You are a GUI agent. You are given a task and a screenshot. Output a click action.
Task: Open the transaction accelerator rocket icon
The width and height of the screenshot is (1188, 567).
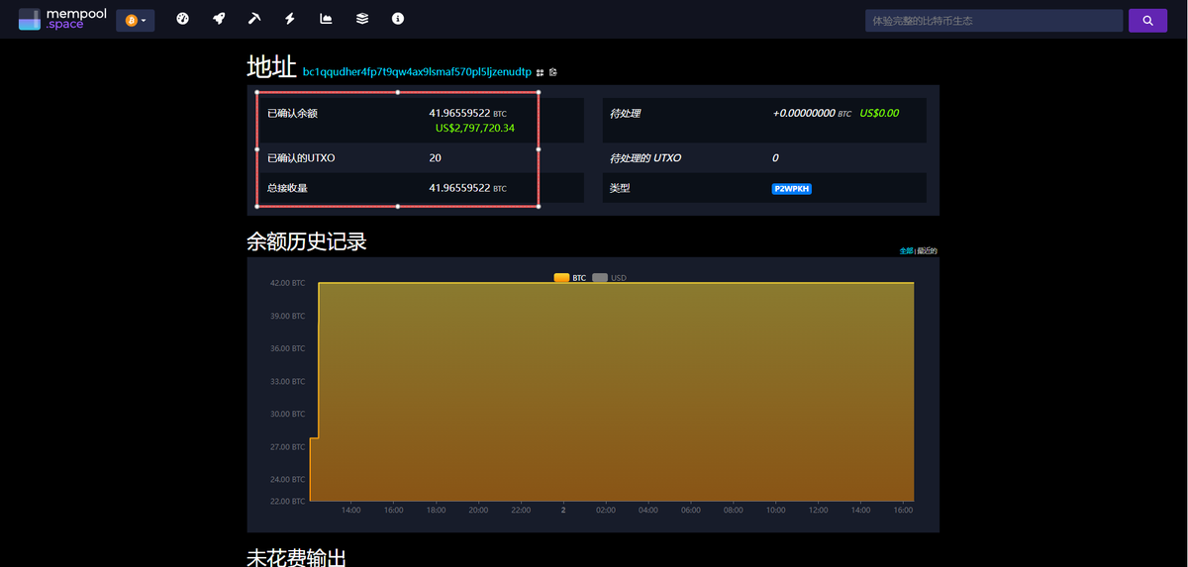coord(219,19)
